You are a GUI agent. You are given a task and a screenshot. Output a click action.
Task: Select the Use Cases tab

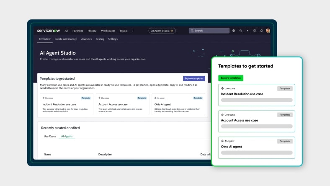50,136
